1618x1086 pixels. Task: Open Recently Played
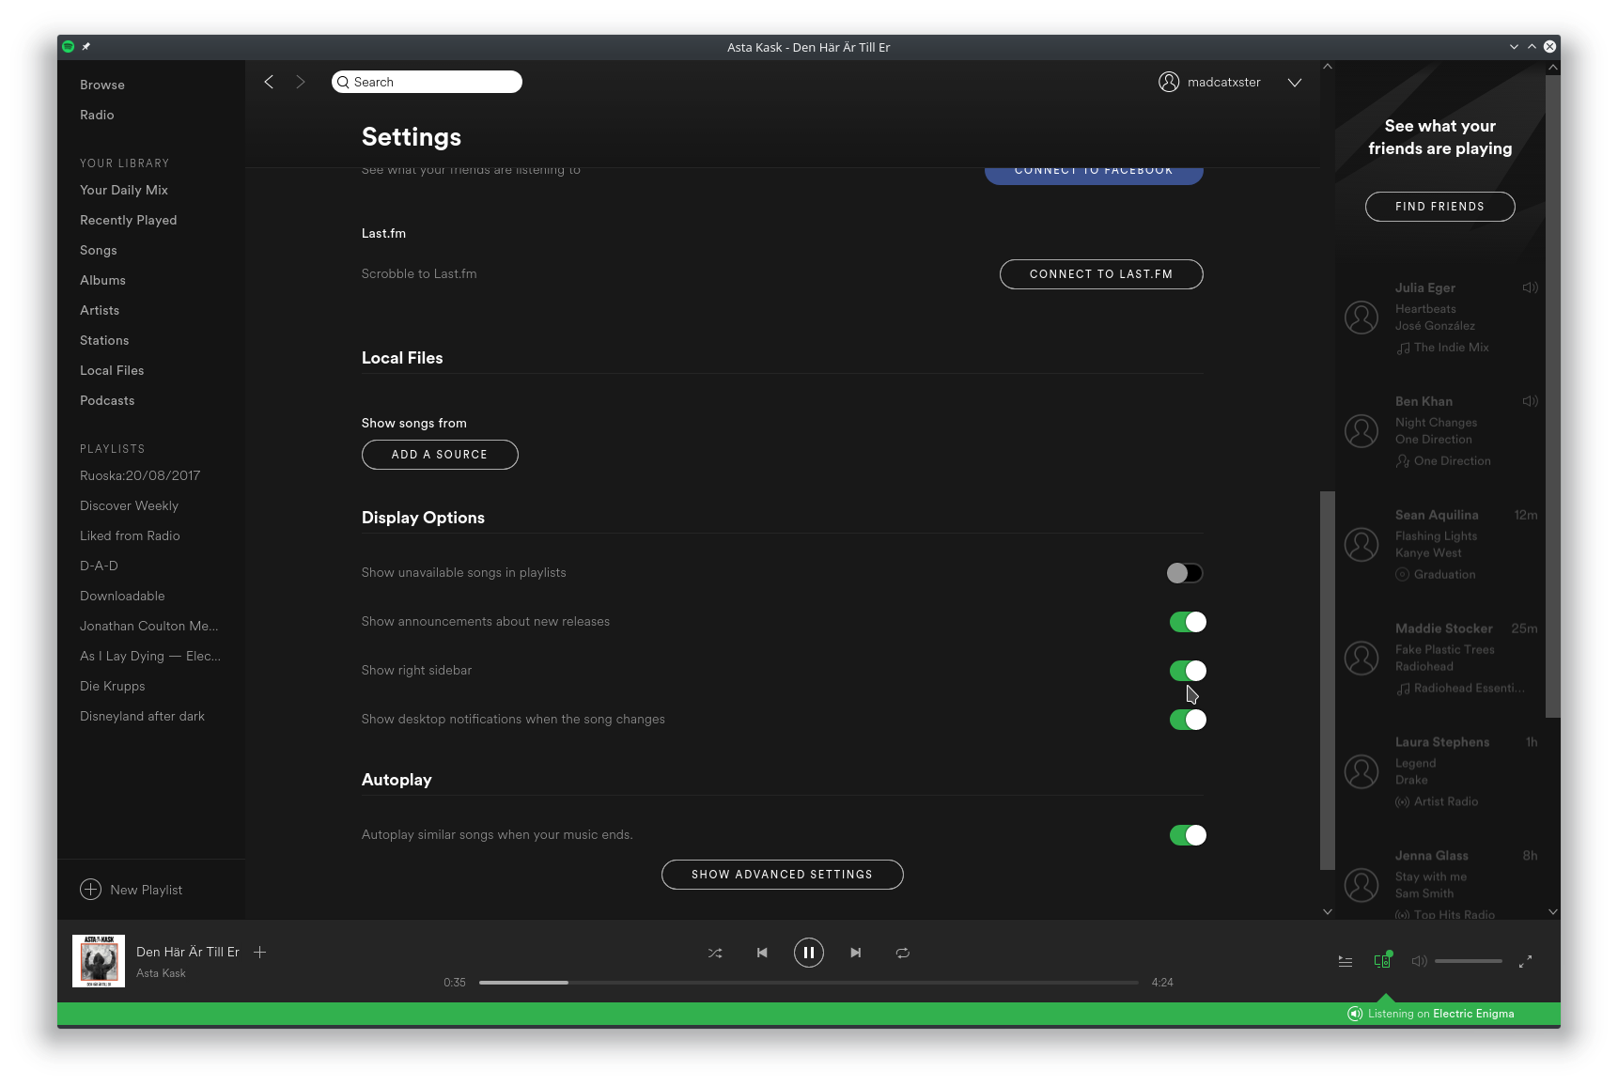tap(129, 220)
